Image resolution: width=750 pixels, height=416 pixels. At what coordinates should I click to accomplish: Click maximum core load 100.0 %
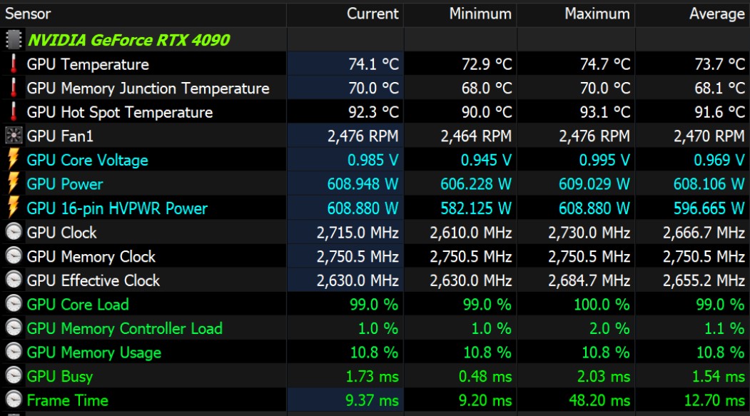point(602,305)
